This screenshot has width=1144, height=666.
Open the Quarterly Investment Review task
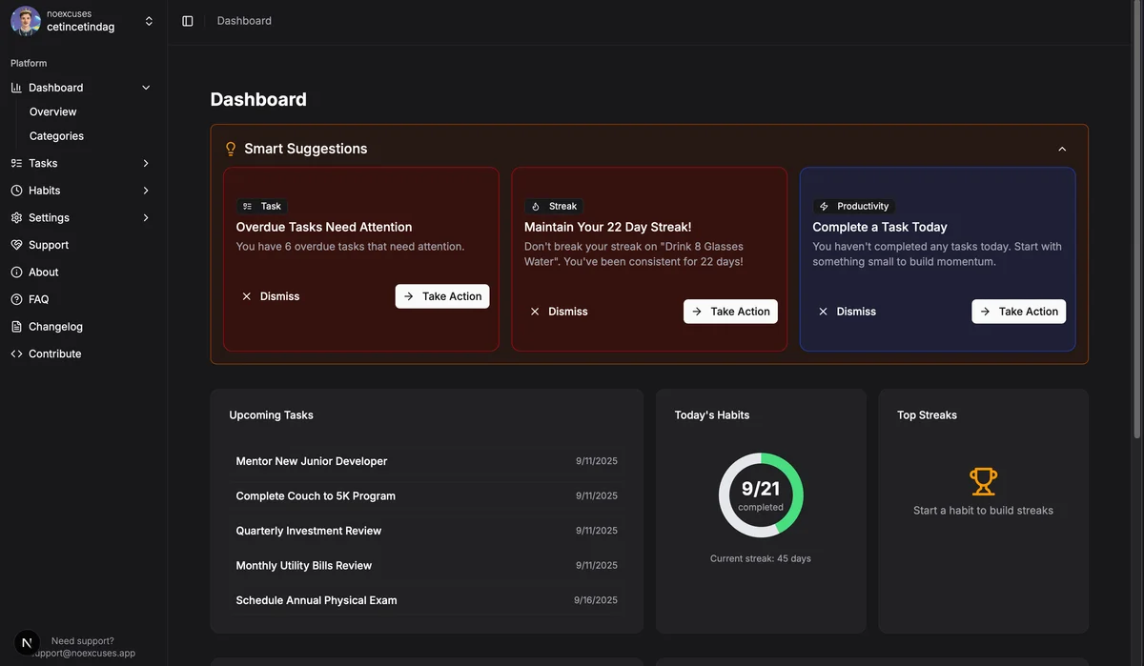click(309, 531)
